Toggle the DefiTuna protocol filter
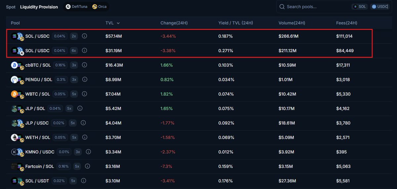 pos(76,7)
